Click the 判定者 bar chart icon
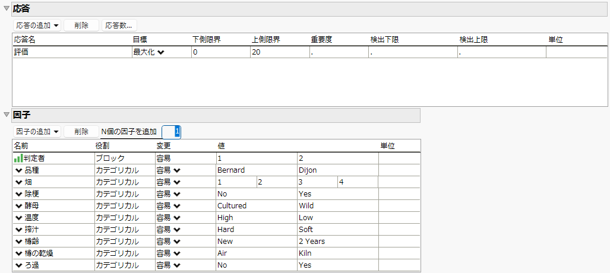This screenshot has width=610, height=273. click(x=18, y=158)
